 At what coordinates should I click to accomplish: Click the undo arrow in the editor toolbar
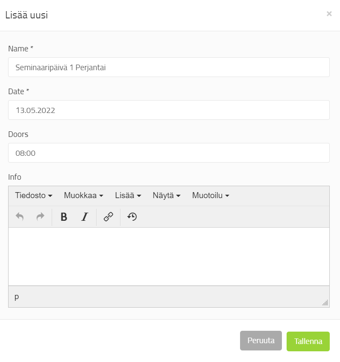20,217
